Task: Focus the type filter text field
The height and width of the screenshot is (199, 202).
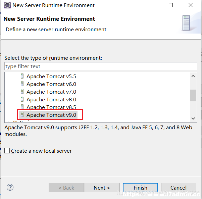Action: pos(101,66)
